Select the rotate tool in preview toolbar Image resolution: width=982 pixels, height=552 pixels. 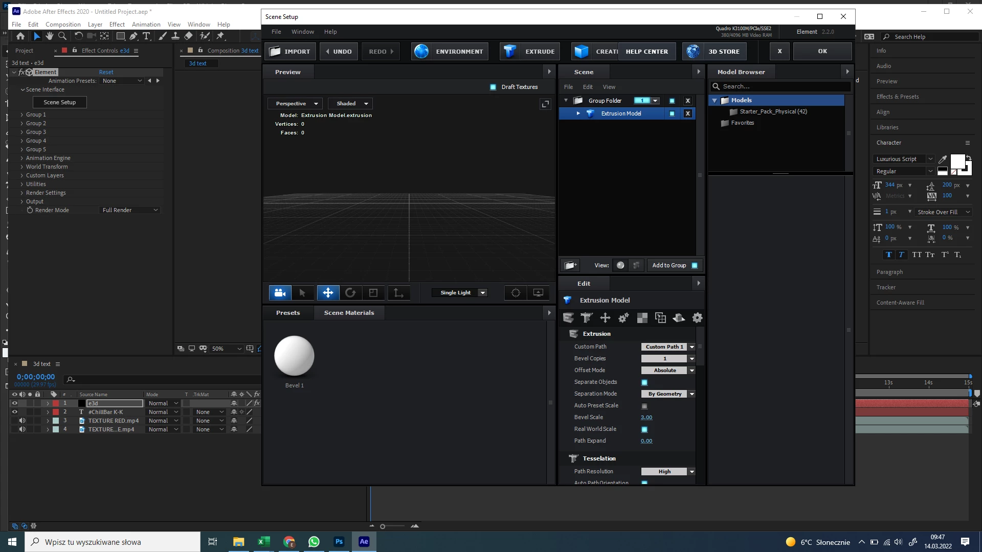point(350,293)
